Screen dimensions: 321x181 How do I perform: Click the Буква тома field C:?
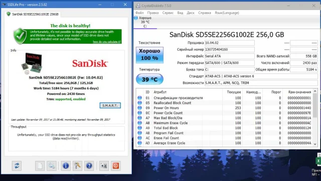230,69
